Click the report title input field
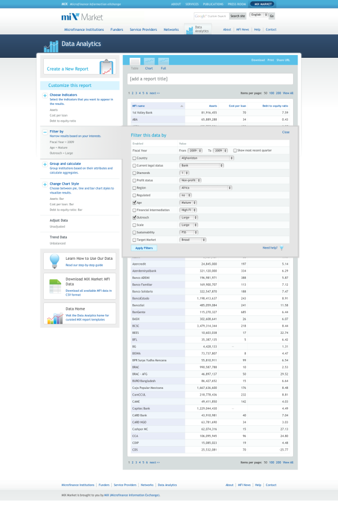The width and height of the screenshot is (338, 505). click(210, 79)
